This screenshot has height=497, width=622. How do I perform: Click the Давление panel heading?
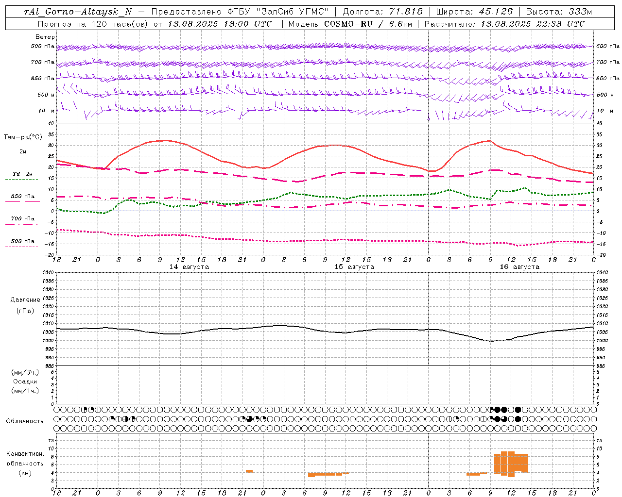coord(25,300)
